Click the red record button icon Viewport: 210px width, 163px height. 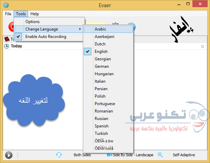click(11, 27)
